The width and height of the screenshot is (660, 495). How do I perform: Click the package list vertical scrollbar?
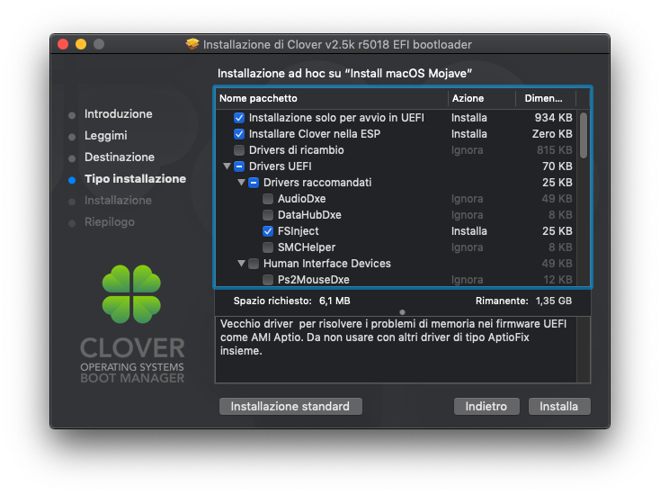coord(584,136)
